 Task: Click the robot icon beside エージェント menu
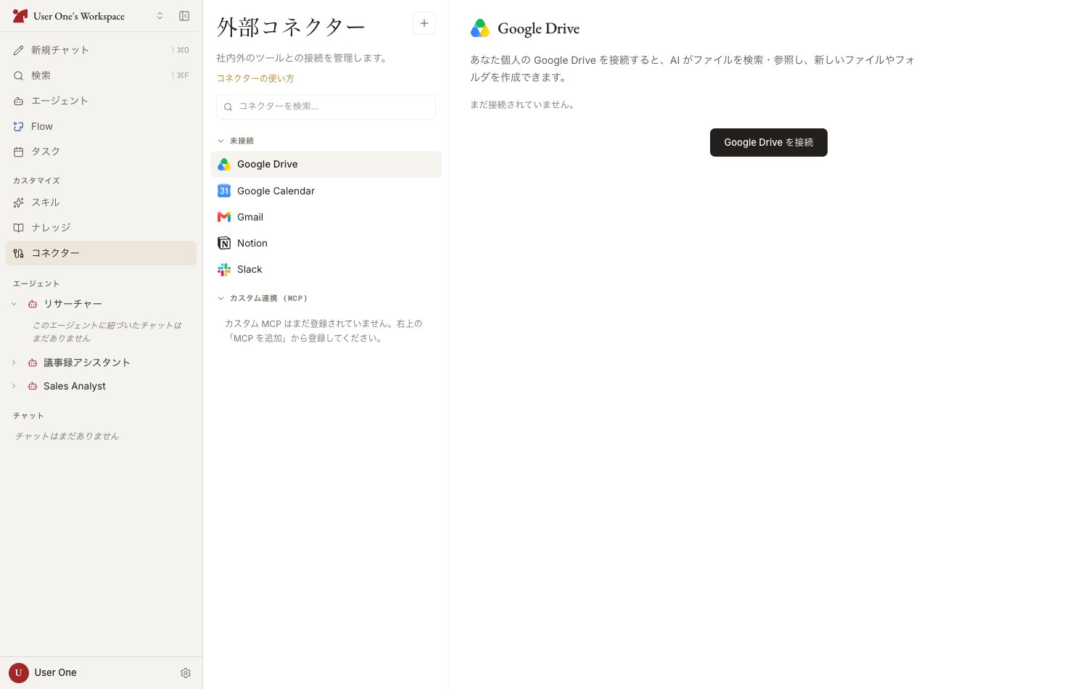point(19,101)
